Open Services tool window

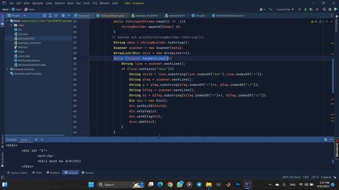pyautogui.click(x=87, y=173)
